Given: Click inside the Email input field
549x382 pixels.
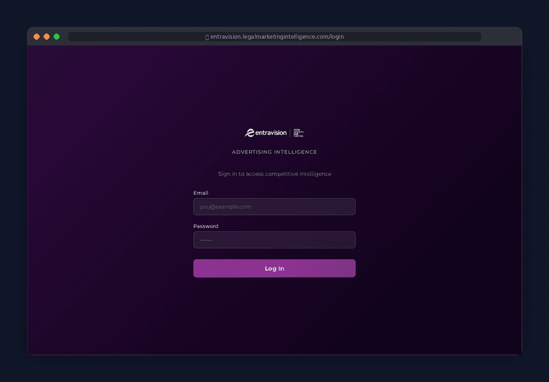Looking at the screenshot, I should point(274,207).
